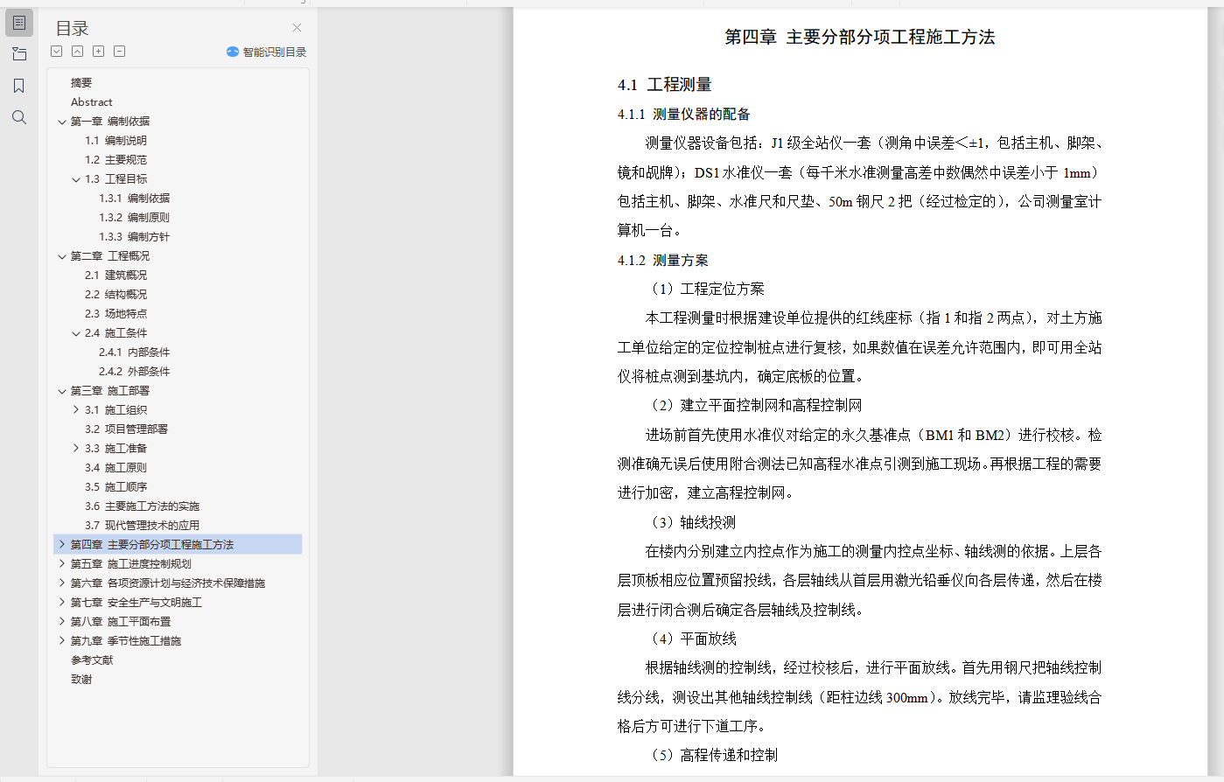Expand the 第九章 季节性施工措施 chevron
Viewport: 1224px width, 782px height.
click(62, 641)
